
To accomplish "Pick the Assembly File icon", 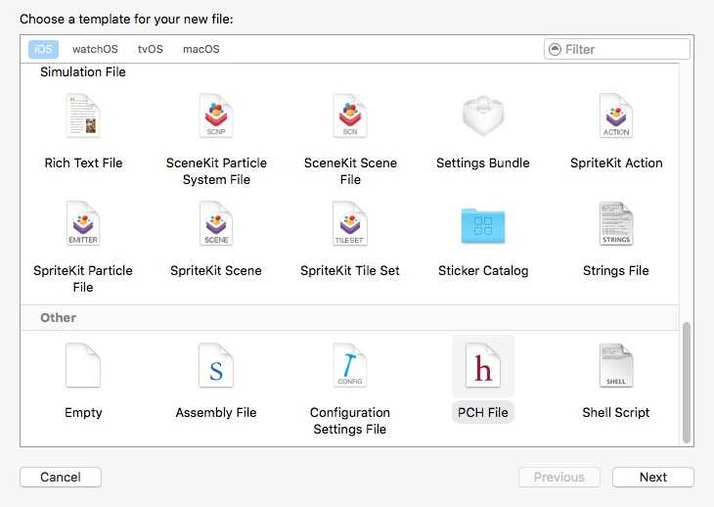I will point(216,365).
